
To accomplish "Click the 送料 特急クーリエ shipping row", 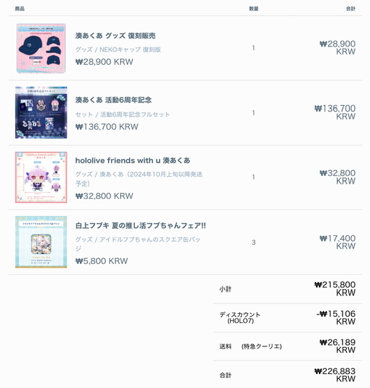I will click(x=288, y=346).
